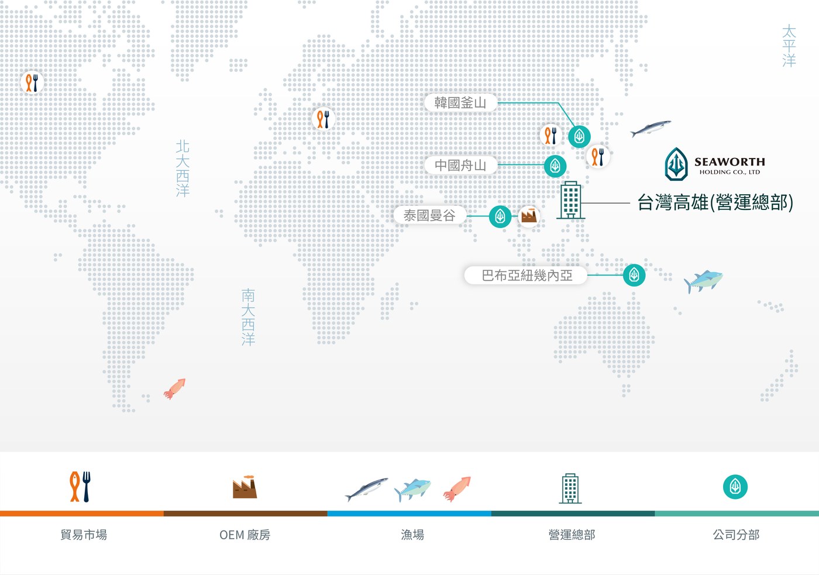Select the branch marker linked to 中國舟山
This screenshot has height=575, width=819.
pos(555,166)
